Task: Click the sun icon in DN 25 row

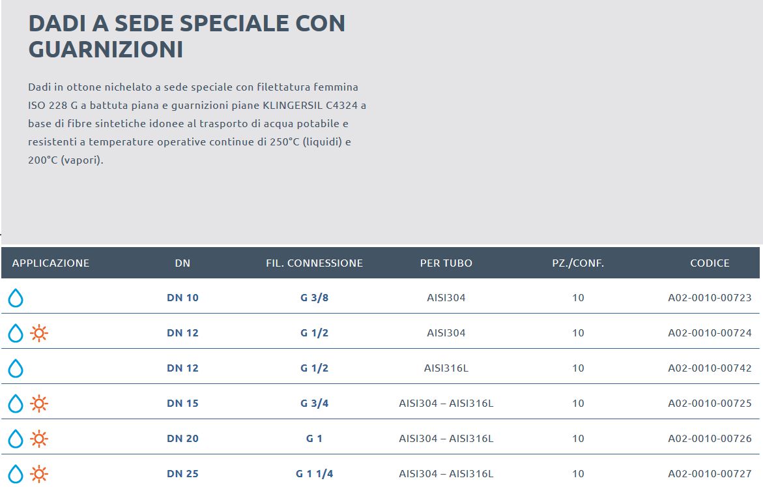Action: 39,474
